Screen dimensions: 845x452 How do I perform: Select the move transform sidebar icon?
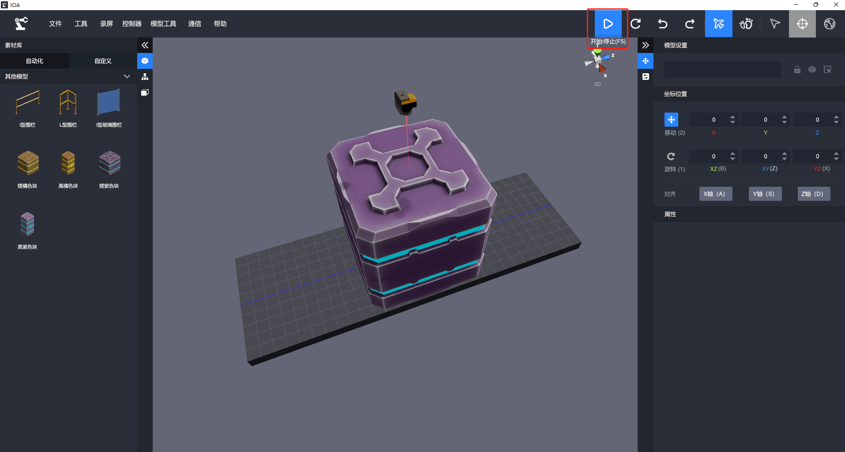tap(646, 61)
